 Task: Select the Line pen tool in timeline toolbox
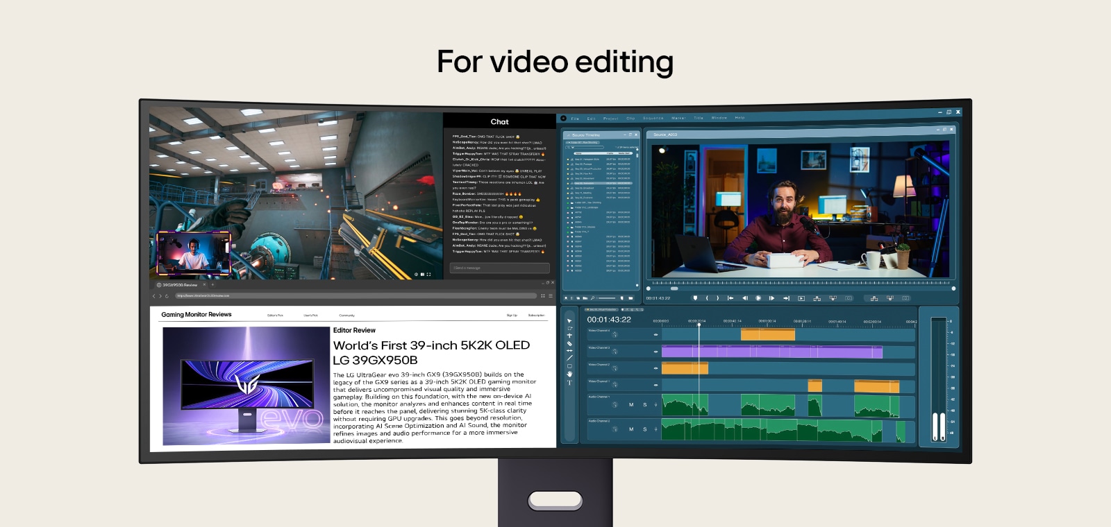(569, 358)
